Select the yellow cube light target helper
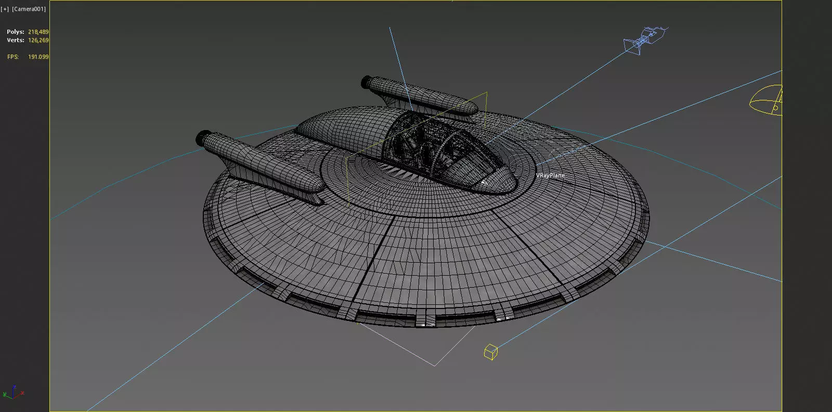The width and height of the screenshot is (832, 412). [490, 352]
